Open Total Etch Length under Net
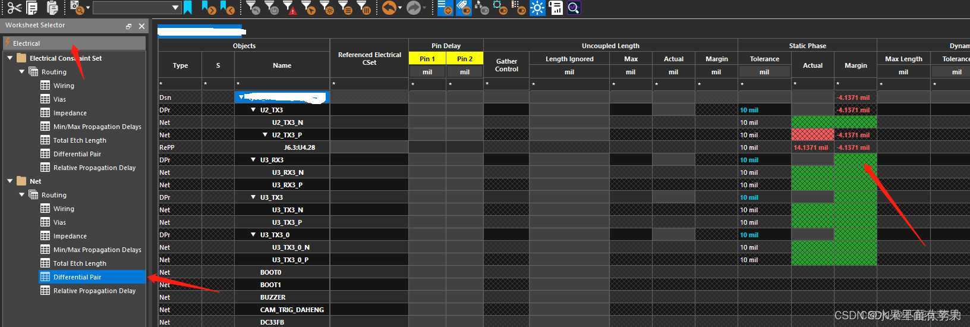Image resolution: width=970 pixels, height=327 pixels. point(80,263)
